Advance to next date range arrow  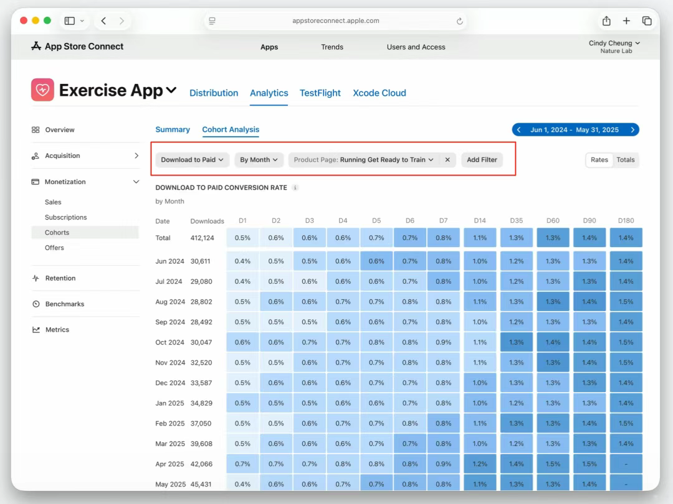click(x=632, y=130)
